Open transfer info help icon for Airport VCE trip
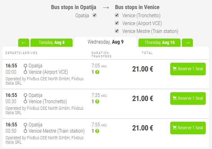The height and width of the screenshot is (149, 212). [x=97, y=72]
